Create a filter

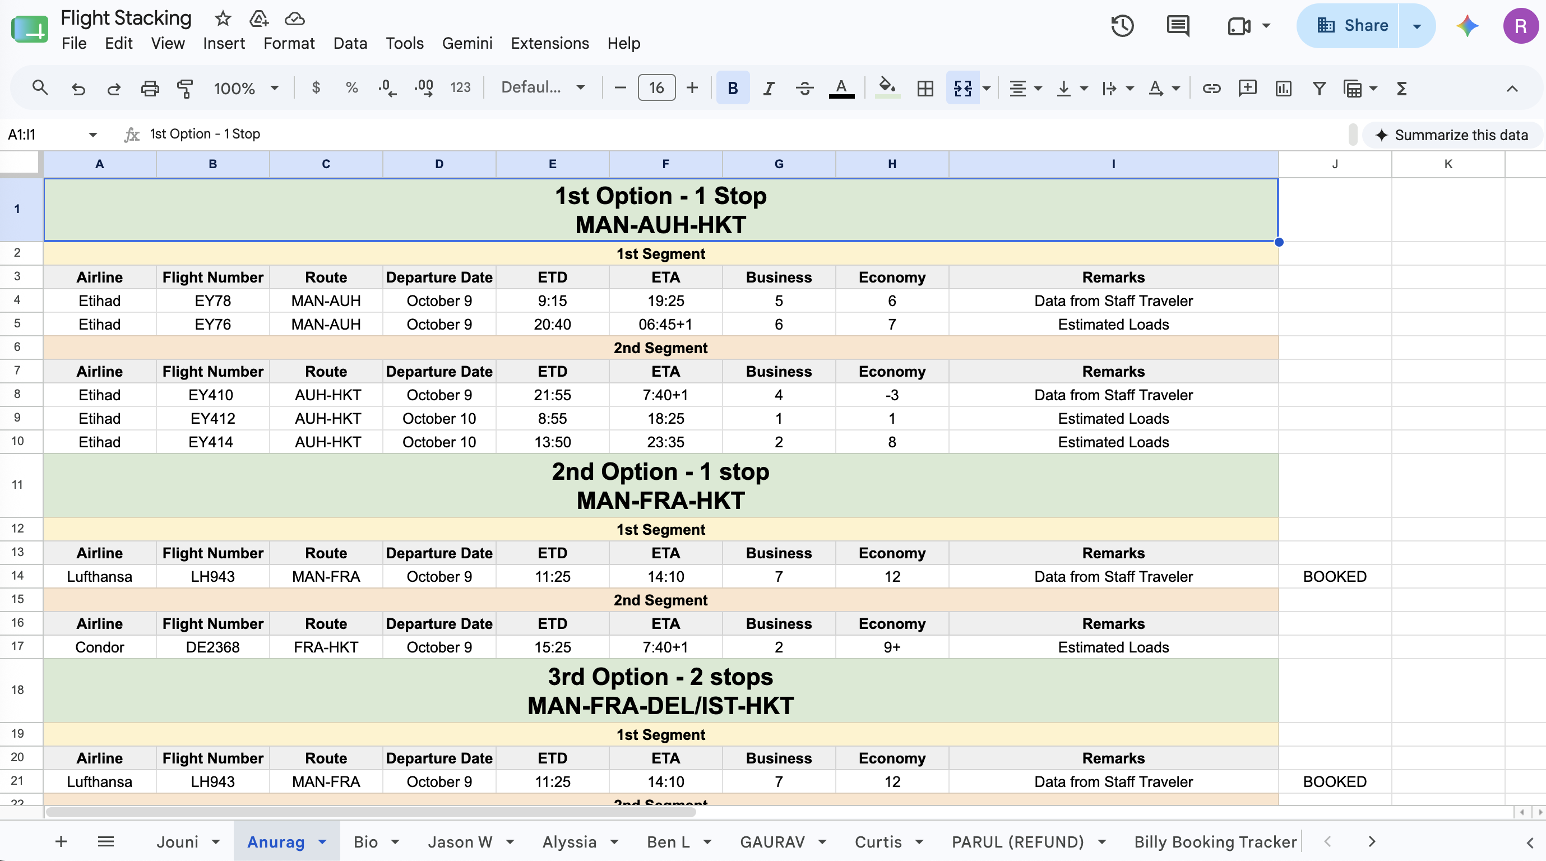pos(1318,88)
